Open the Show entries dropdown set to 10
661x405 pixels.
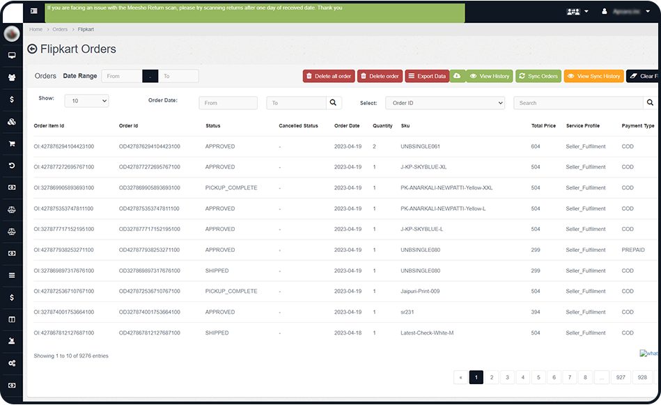coord(86,101)
